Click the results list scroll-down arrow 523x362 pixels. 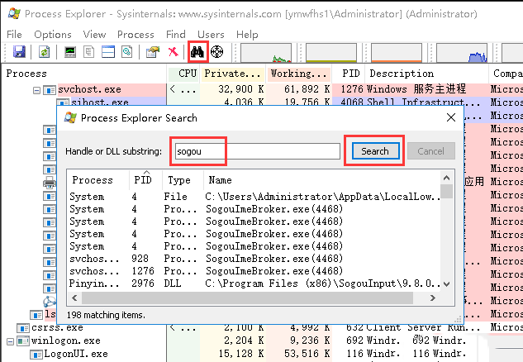click(x=447, y=284)
